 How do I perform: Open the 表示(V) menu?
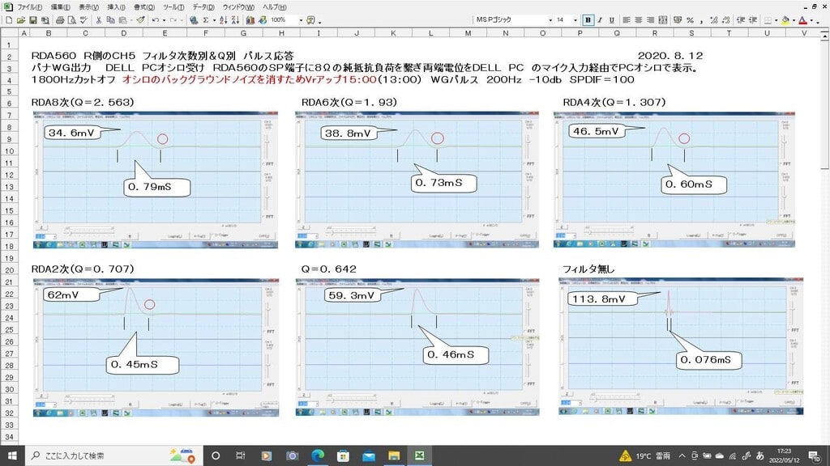coord(88,6)
